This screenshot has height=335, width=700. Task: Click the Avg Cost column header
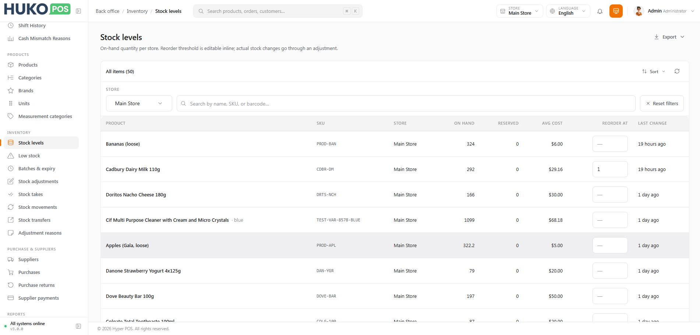click(x=552, y=123)
